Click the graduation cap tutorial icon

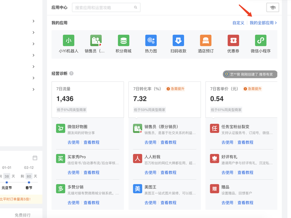coord(273,7)
